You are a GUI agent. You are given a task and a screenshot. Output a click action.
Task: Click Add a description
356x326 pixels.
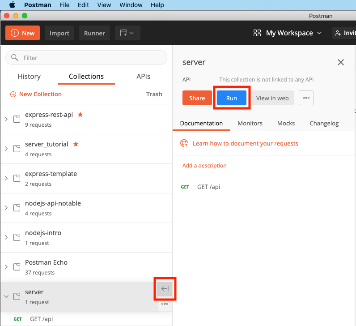coord(204,166)
